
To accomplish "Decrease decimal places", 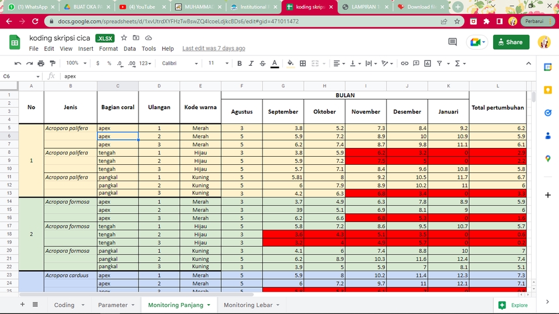I will [x=120, y=63].
